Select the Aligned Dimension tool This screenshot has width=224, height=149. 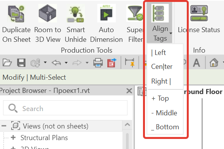click(x=130, y=63)
